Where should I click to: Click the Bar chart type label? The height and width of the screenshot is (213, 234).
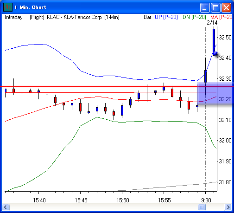tap(147, 17)
